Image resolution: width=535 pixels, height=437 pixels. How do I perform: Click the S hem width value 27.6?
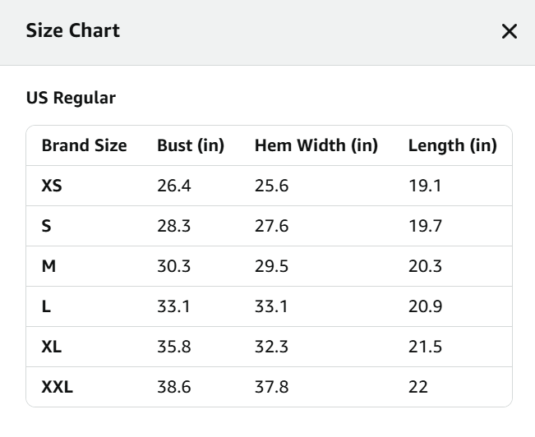[271, 226]
